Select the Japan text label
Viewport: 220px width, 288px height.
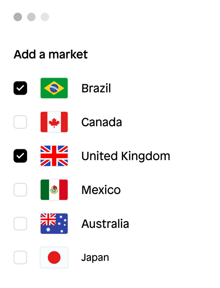(x=95, y=258)
